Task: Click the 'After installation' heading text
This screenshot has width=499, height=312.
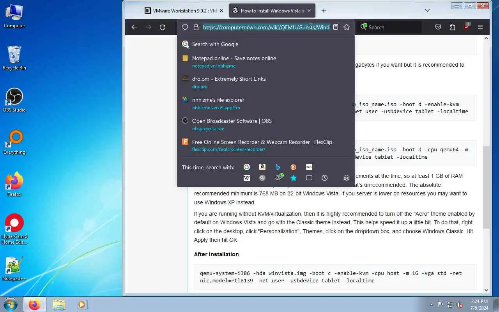Action: click(x=216, y=254)
